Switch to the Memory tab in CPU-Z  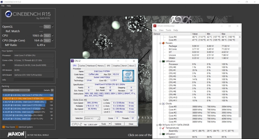pyautogui.click(x=101, y=66)
